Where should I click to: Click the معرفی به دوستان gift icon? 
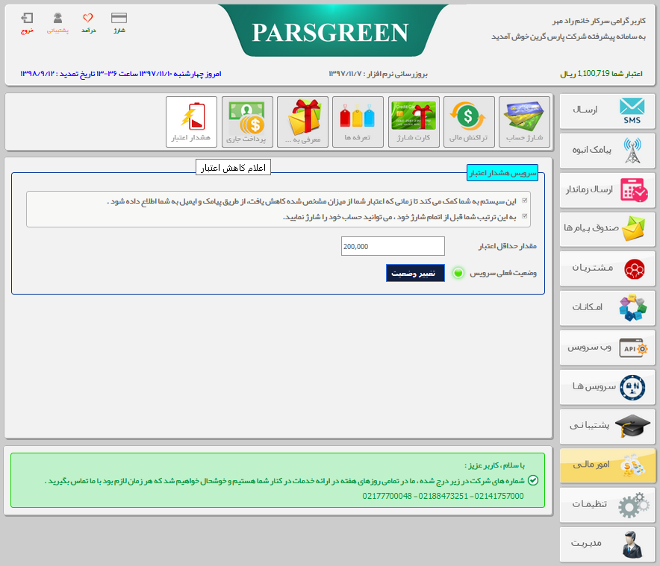302,121
